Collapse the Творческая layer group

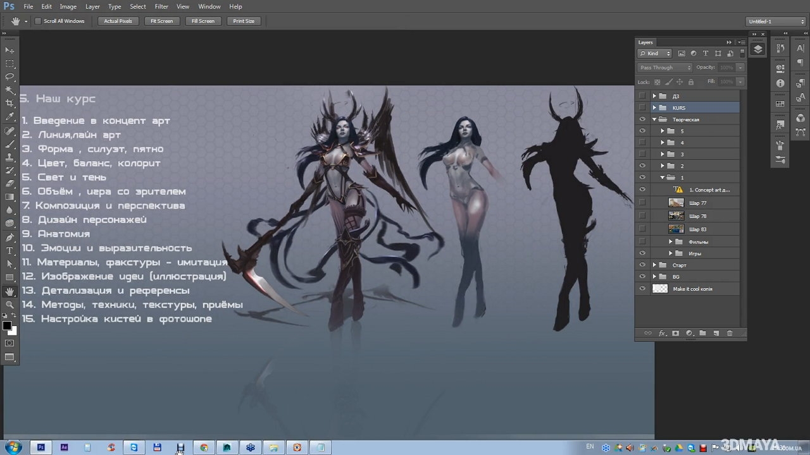654,119
